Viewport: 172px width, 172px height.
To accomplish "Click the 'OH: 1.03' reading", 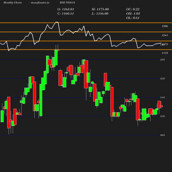I will click(x=133, y=14).
